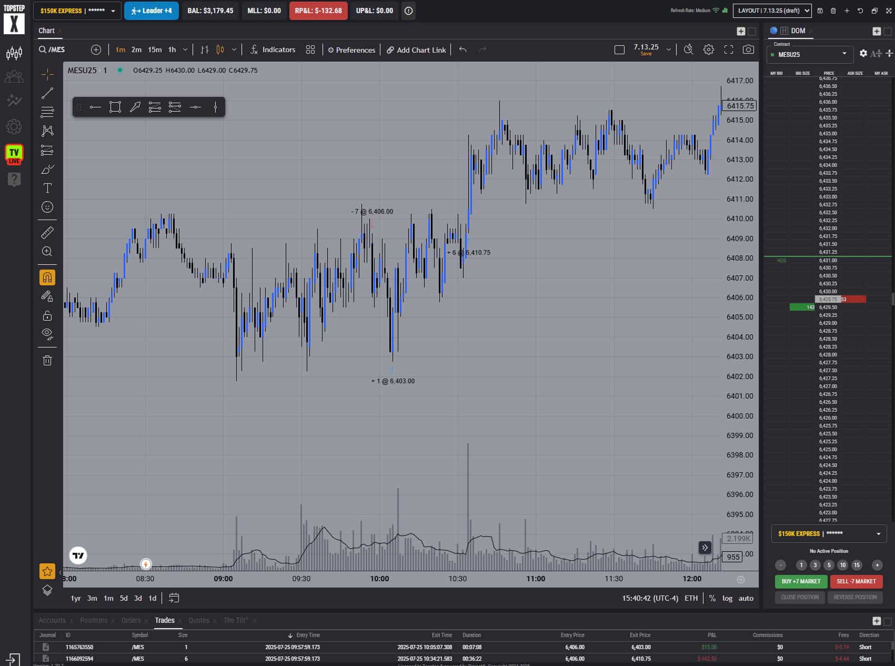Open the Quotes tab
The image size is (895, 666).
tap(199, 620)
